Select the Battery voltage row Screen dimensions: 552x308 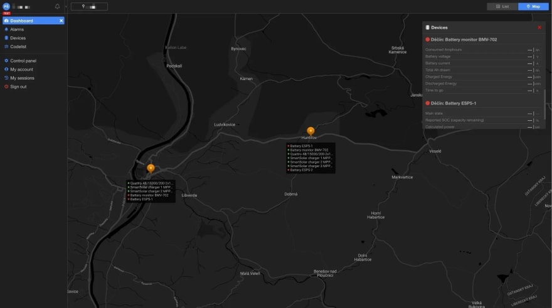(x=483, y=56)
